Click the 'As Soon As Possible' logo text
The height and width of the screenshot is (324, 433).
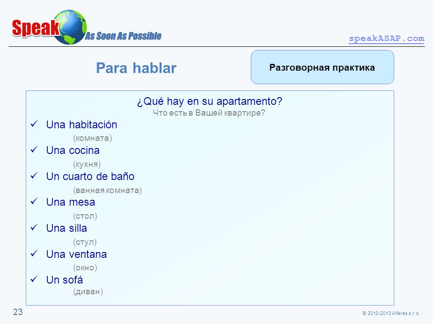tap(123, 36)
